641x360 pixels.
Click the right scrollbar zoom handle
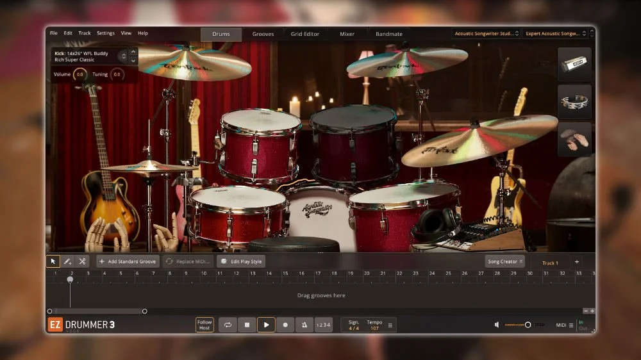(x=145, y=311)
